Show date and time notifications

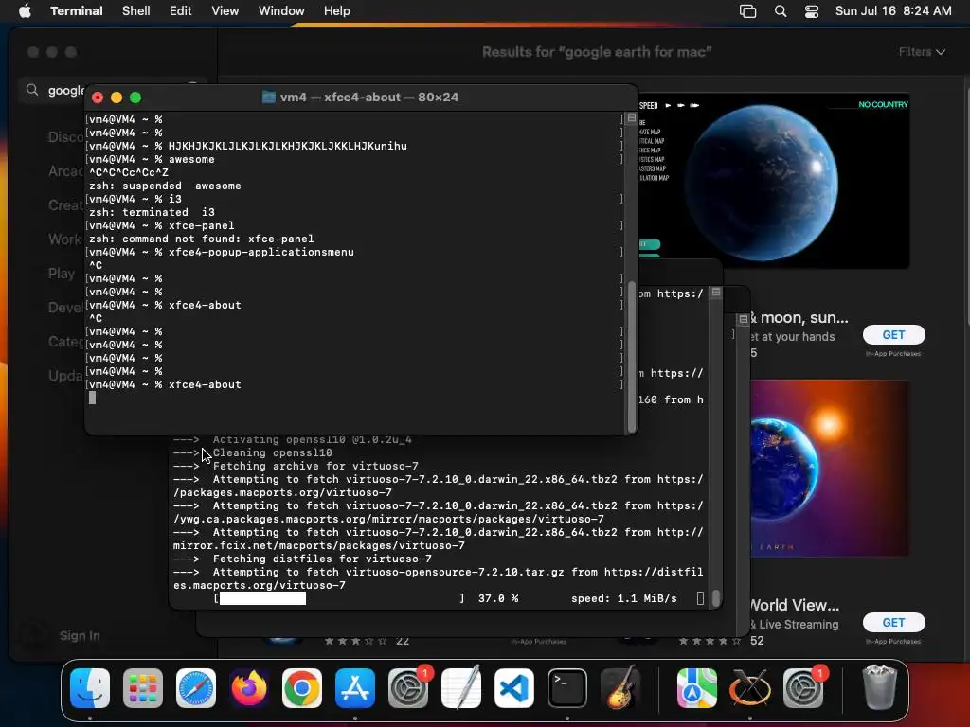pos(892,11)
